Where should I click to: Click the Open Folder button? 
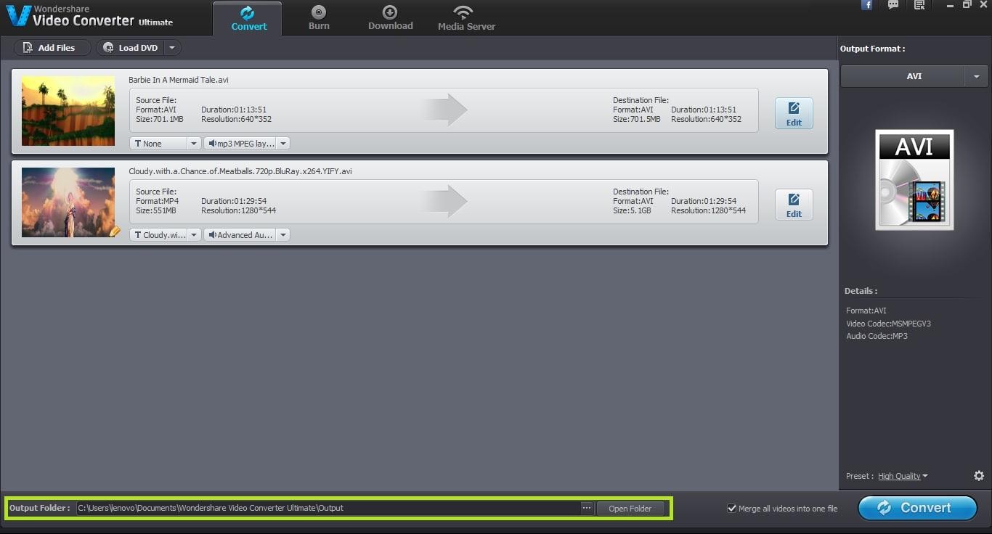point(630,509)
